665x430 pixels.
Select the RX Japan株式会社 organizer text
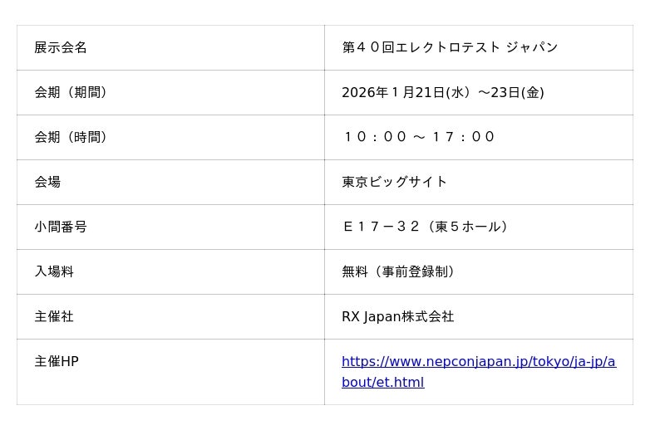pos(398,317)
